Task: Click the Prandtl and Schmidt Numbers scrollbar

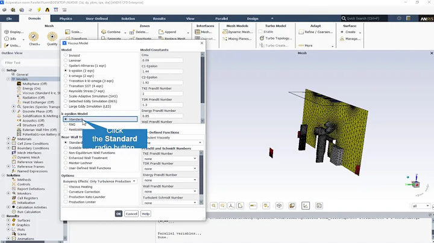Action: [x=201, y=177]
